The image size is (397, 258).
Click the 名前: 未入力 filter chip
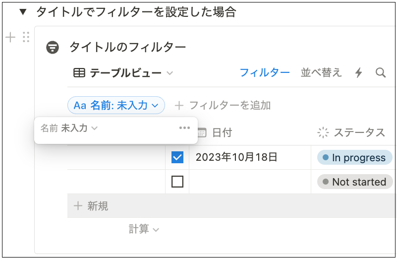pyautogui.click(x=116, y=105)
